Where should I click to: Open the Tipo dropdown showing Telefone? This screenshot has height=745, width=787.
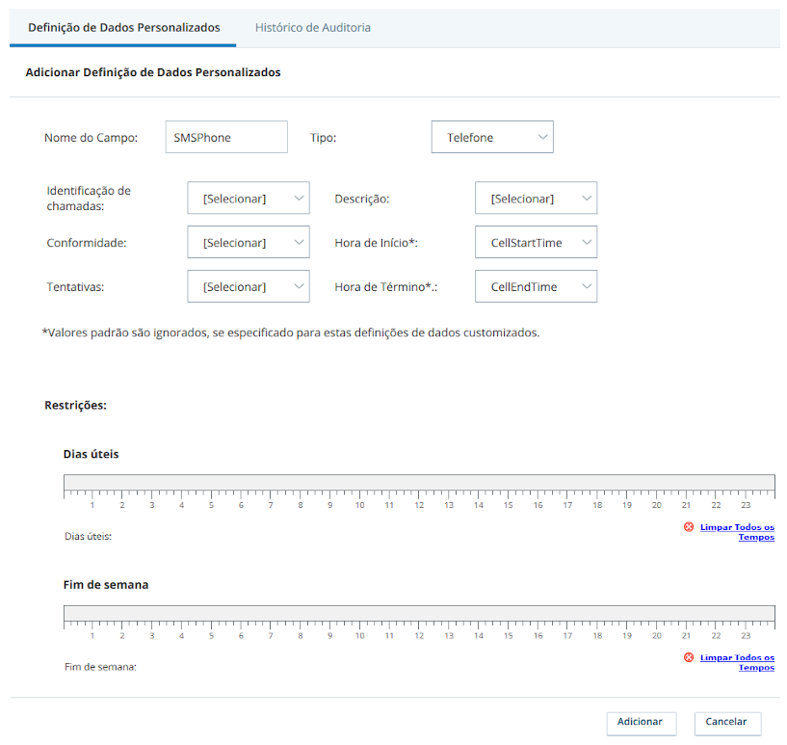492,137
